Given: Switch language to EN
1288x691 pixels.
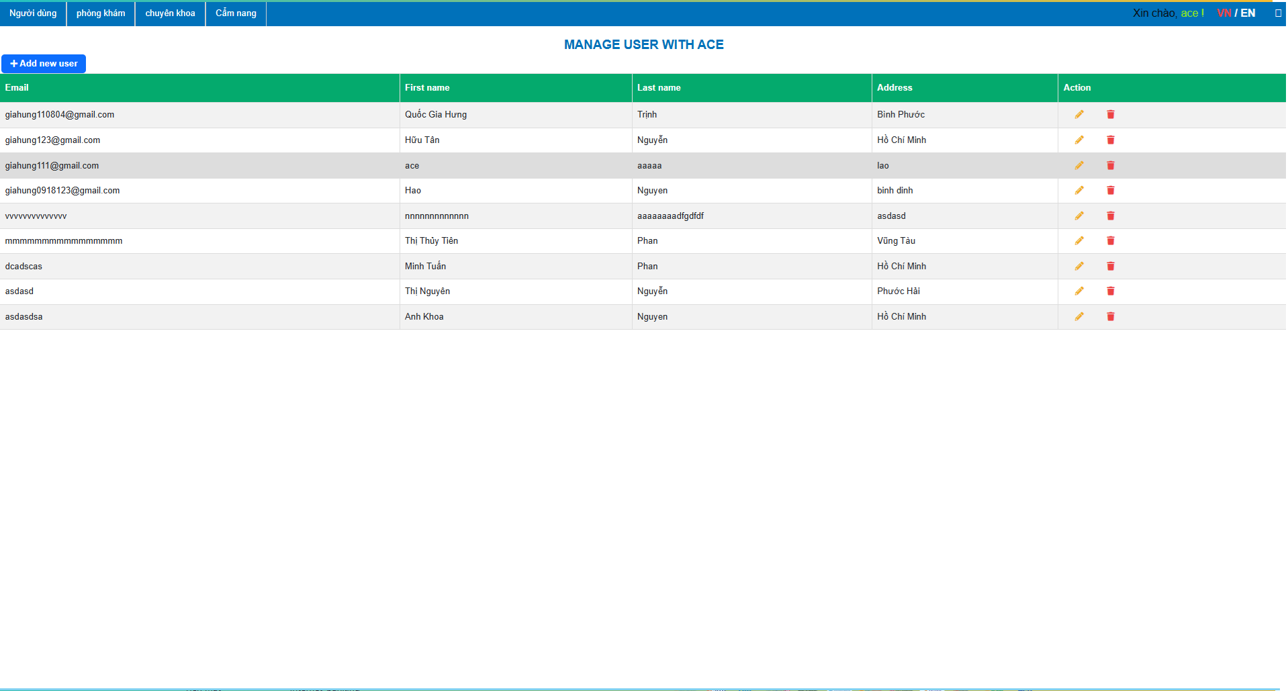Looking at the screenshot, I should point(1248,13).
